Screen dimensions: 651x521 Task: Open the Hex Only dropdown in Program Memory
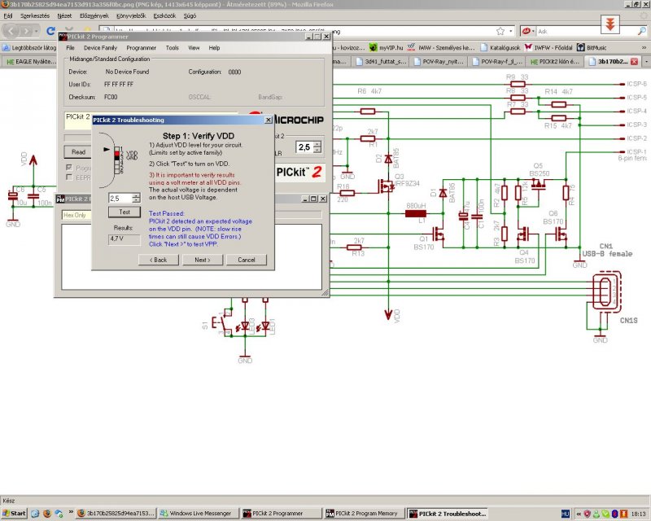point(76,215)
